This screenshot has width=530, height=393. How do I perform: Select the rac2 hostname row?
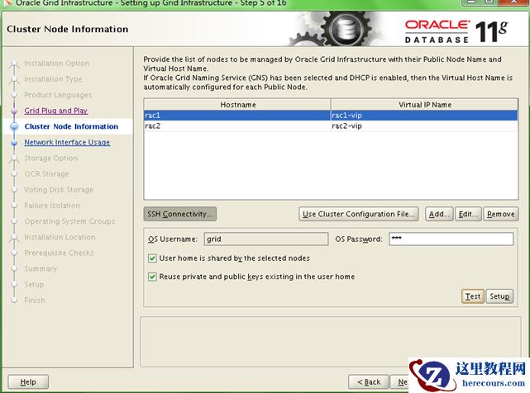coord(237,126)
